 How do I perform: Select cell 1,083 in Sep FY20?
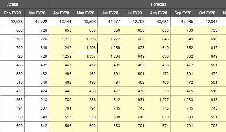[x=183, y=100]
